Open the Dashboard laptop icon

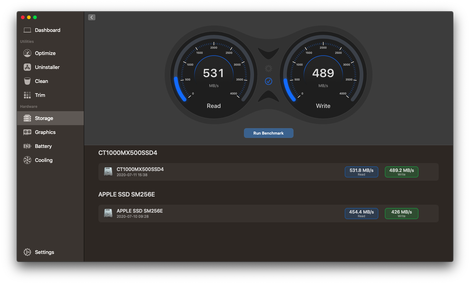click(27, 30)
